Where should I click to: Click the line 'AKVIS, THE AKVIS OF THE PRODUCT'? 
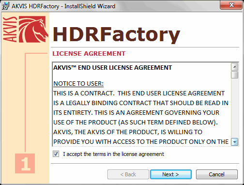click(x=128, y=132)
